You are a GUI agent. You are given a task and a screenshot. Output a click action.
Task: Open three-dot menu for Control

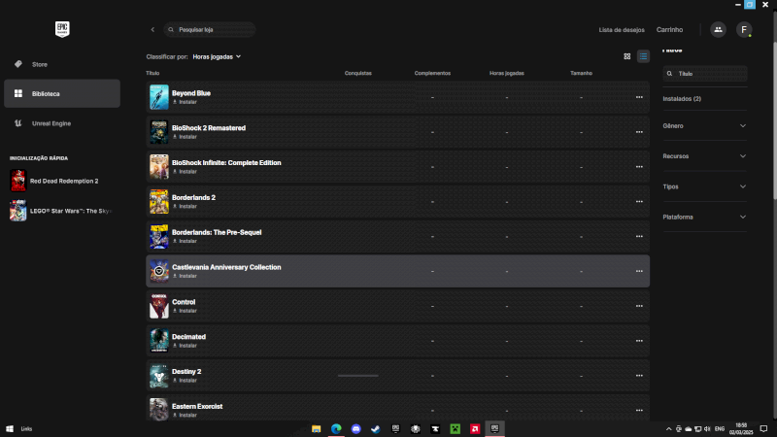[638, 306]
